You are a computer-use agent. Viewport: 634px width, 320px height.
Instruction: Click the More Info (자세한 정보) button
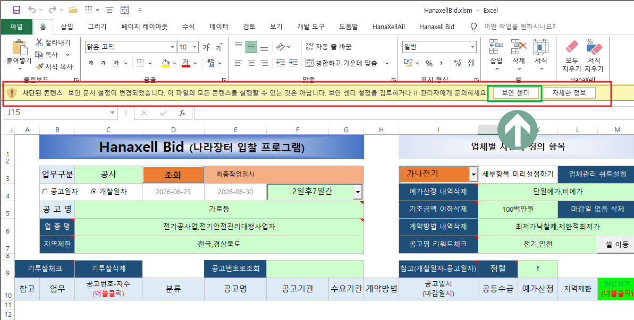(x=570, y=93)
